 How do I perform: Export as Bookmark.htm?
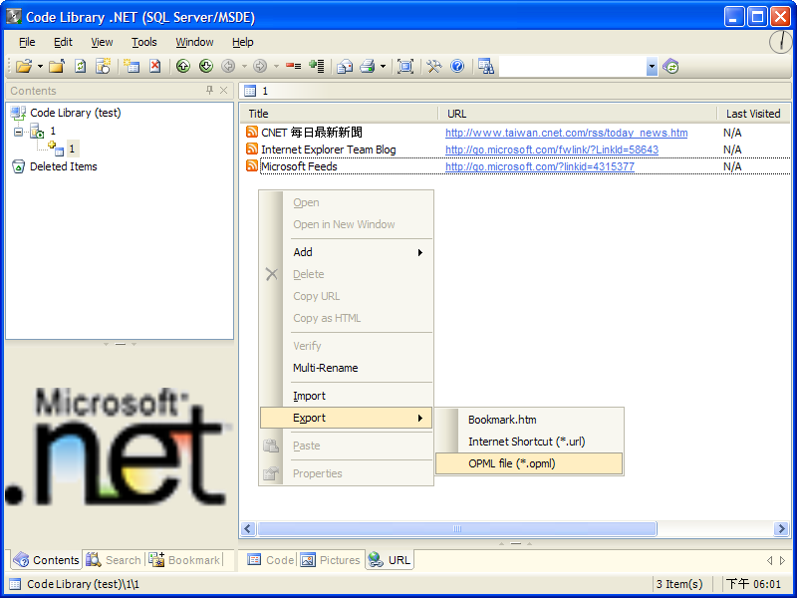pyautogui.click(x=529, y=420)
